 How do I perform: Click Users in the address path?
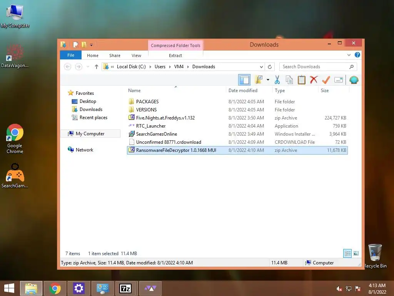(160, 67)
